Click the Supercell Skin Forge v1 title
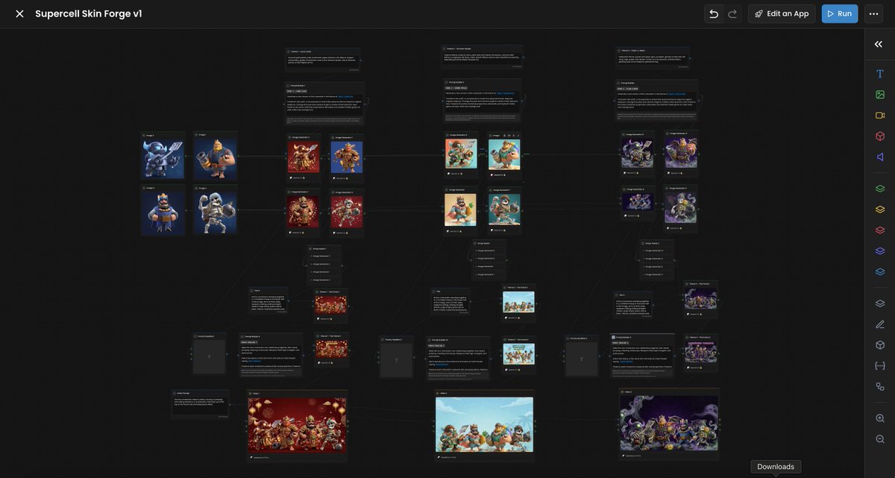 [x=88, y=13]
